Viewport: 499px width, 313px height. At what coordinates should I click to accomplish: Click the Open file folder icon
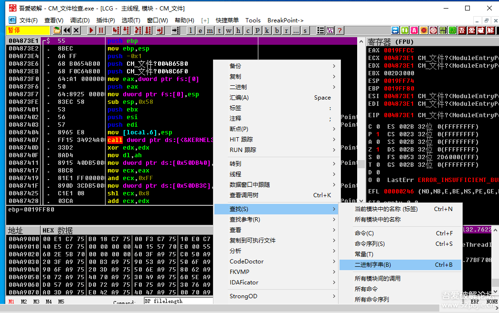(x=57, y=30)
